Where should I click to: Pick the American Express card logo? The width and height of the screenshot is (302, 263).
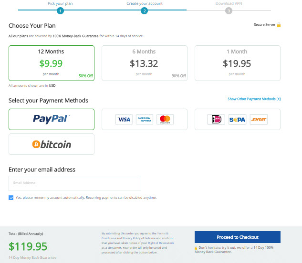click(x=145, y=120)
